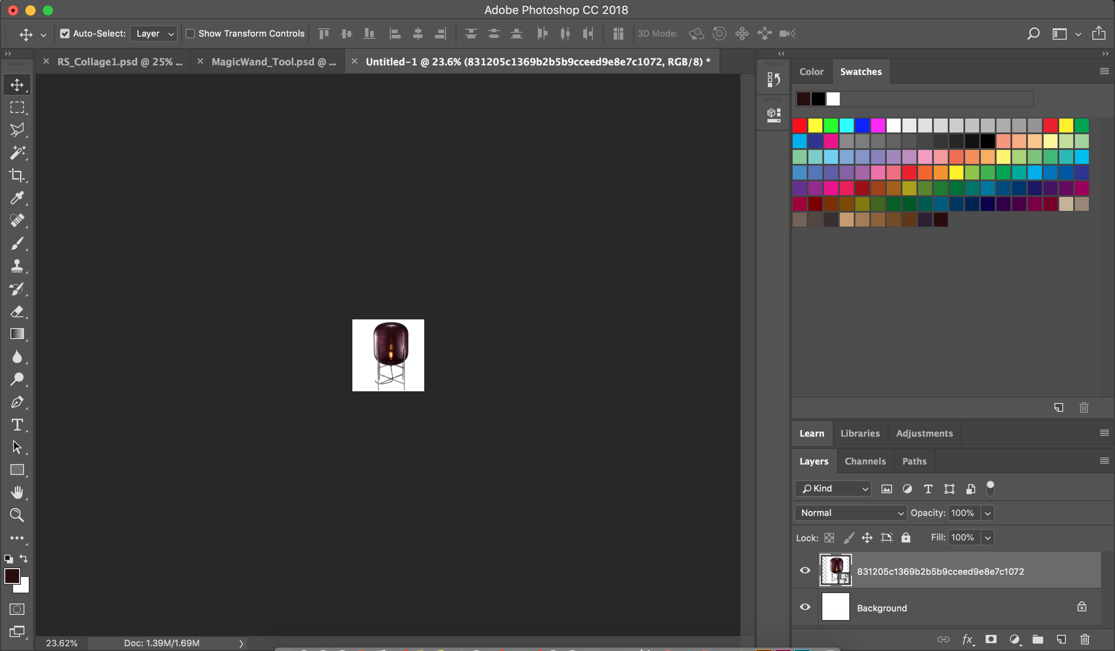Select the Healing Brush tool
1115x651 pixels.
point(17,220)
